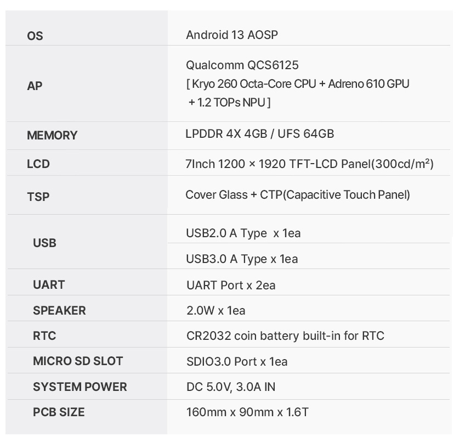Screen dimensions: 465x442
Task: Click the USB3.0 A Type entry
Action: pos(242,259)
